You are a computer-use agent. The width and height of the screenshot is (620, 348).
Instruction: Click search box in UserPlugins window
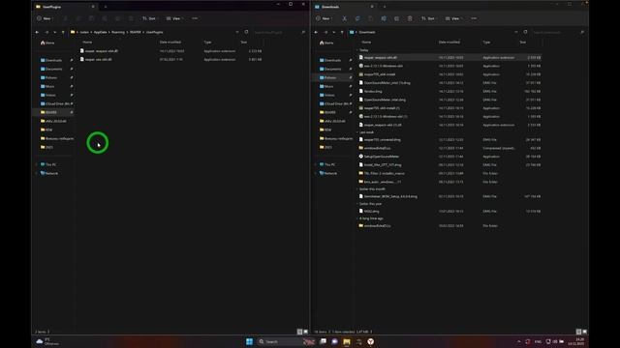279,32
